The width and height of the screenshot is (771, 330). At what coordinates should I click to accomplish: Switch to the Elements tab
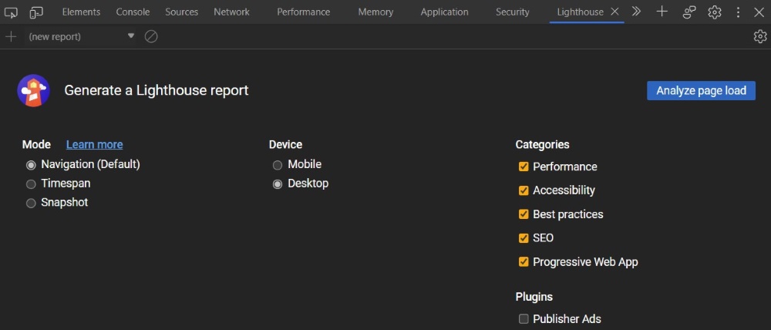click(81, 12)
